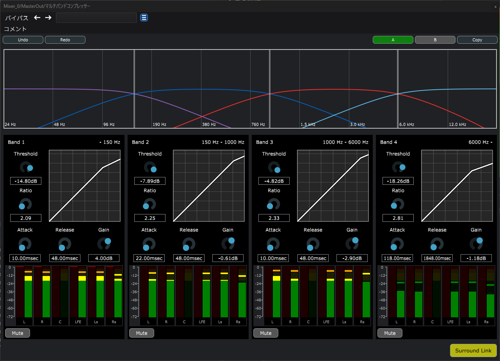500x361 pixels.
Task: Click the preset name field
Action: pos(96,18)
